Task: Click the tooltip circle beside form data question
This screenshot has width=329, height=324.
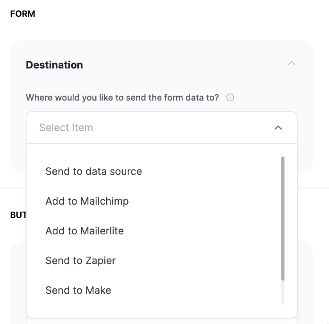Action: [230, 97]
